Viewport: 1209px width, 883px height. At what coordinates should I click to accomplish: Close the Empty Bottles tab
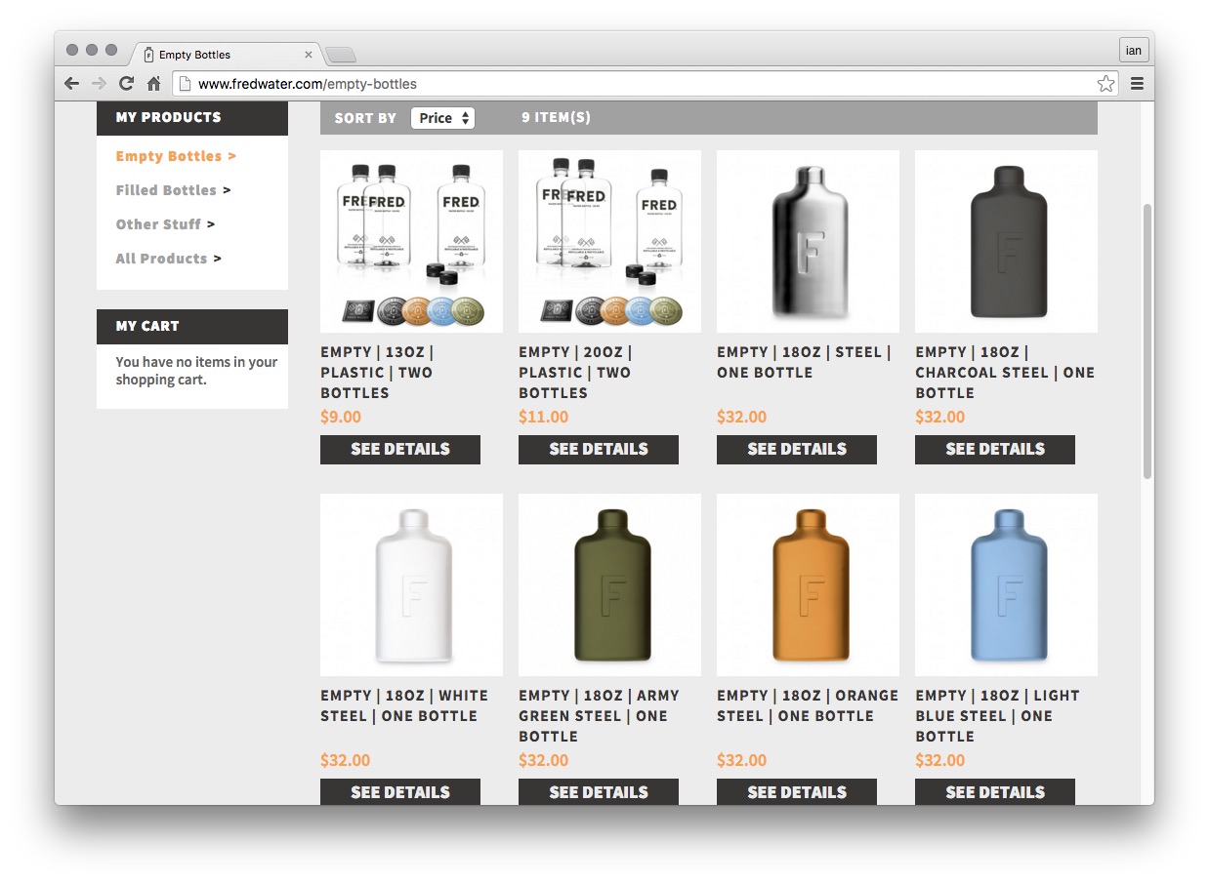click(309, 55)
